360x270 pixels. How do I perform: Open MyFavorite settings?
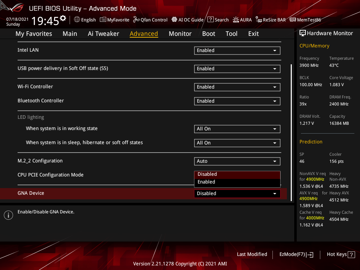click(114, 20)
